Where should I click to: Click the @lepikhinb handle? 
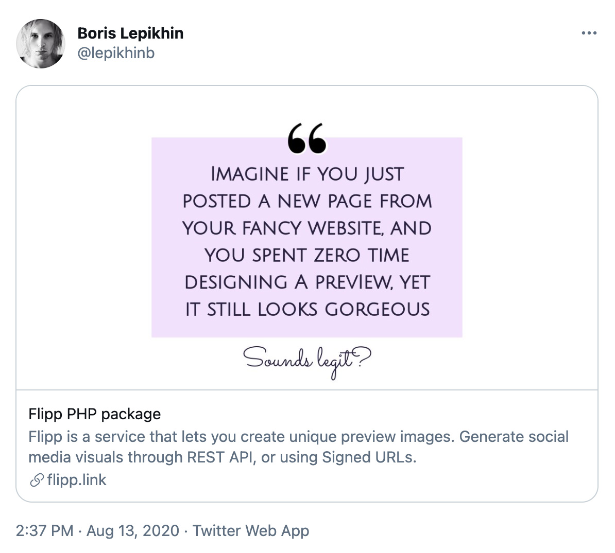pyautogui.click(x=115, y=52)
